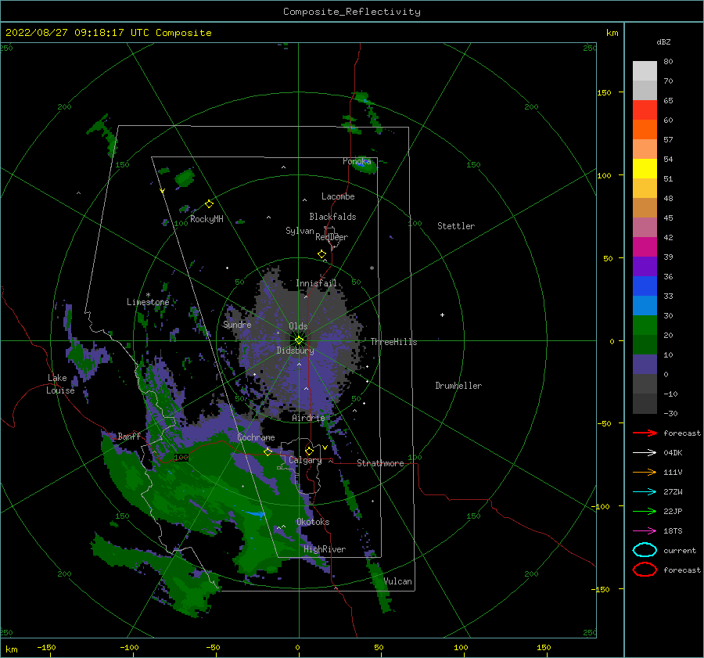This screenshot has width=704, height=658.
Task: Click the green 22JP arrow icon
Action: click(x=645, y=511)
